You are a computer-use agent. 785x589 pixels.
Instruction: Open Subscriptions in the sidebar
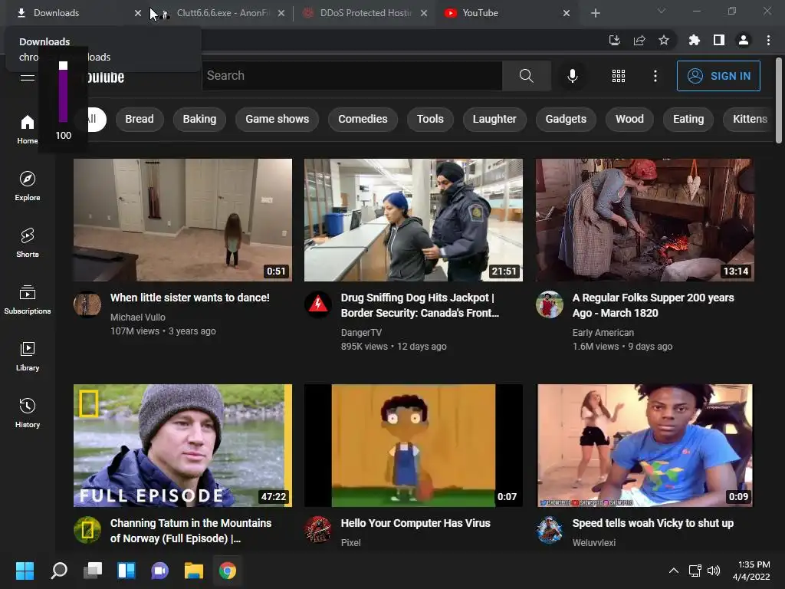click(28, 300)
